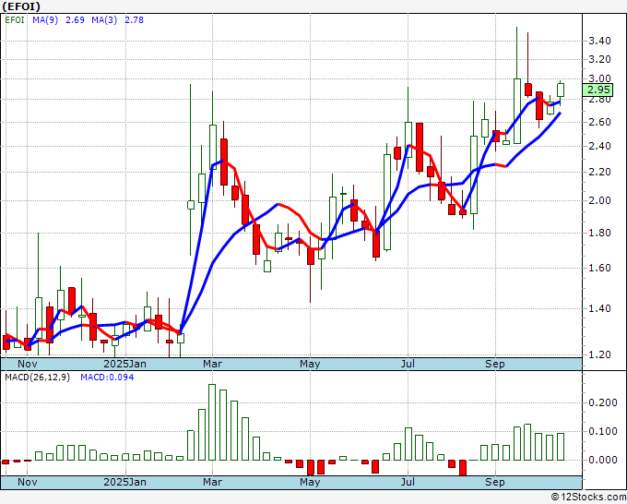This screenshot has height=504, width=627.
Task: Click Jul on the bottom MACD time axis
Action: click(x=407, y=482)
